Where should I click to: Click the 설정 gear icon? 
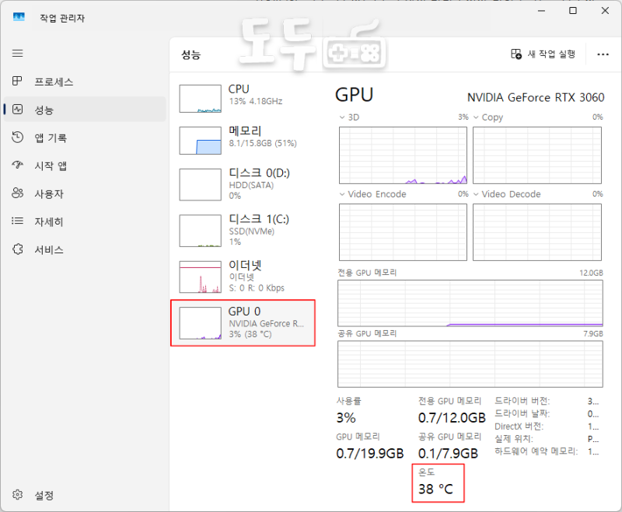17,495
